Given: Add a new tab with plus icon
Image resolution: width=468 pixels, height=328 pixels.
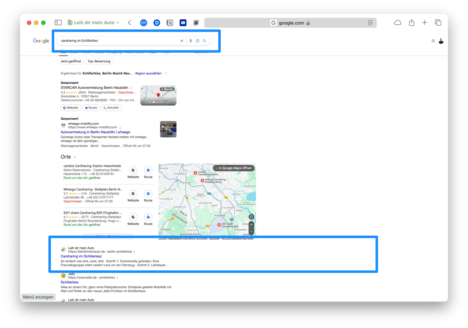Looking at the screenshot, I should pos(424,23).
